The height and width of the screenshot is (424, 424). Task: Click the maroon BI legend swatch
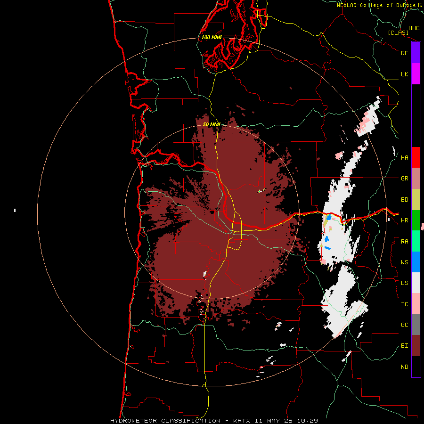(x=416, y=346)
